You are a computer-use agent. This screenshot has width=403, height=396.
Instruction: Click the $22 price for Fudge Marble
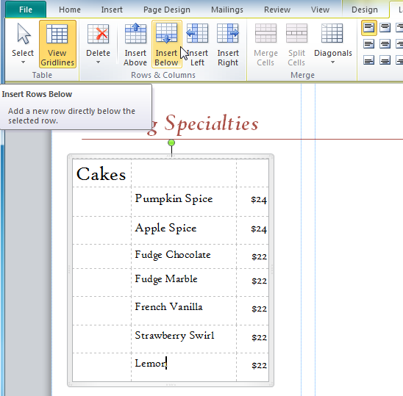pos(259,281)
